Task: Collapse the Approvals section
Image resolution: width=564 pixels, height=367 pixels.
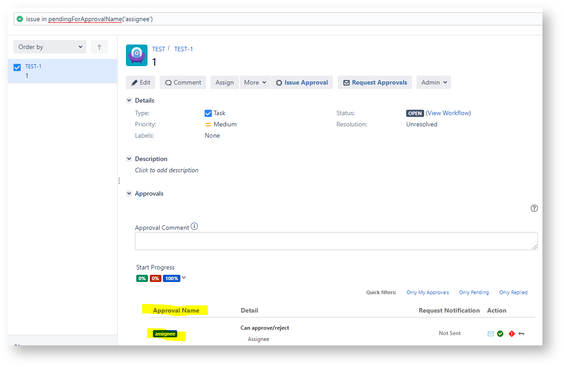Action: (x=129, y=193)
